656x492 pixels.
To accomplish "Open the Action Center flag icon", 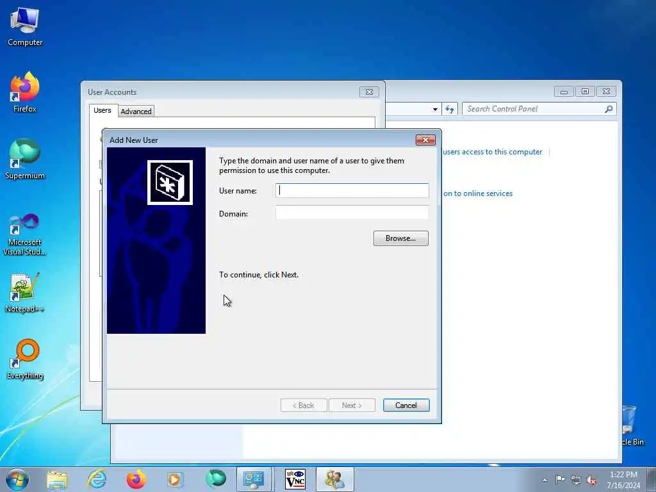I will (x=560, y=479).
